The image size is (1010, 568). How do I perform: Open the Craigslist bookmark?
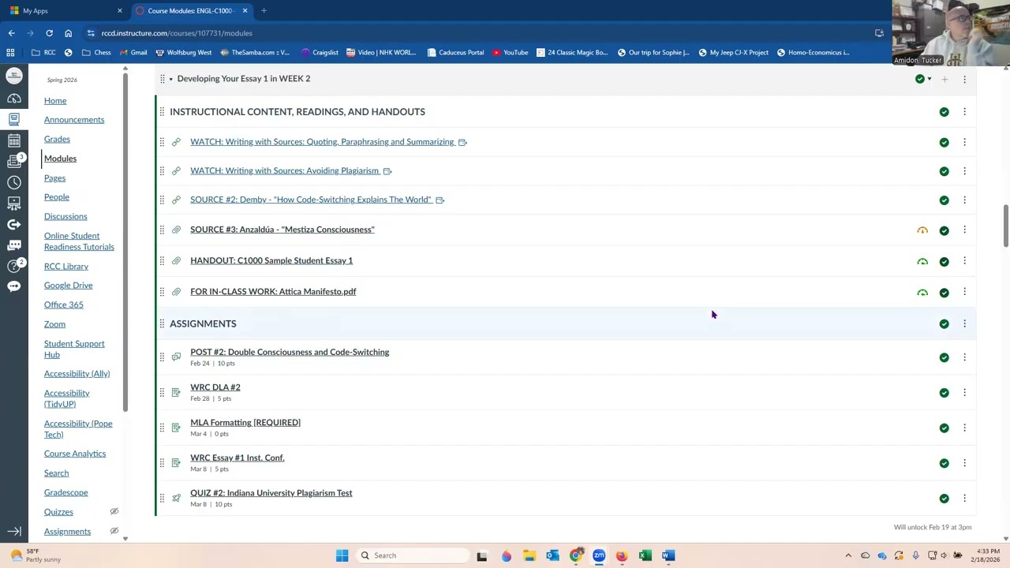(x=320, y=52)
